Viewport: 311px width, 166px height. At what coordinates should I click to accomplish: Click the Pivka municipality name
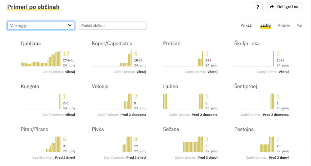coord(98,129)
